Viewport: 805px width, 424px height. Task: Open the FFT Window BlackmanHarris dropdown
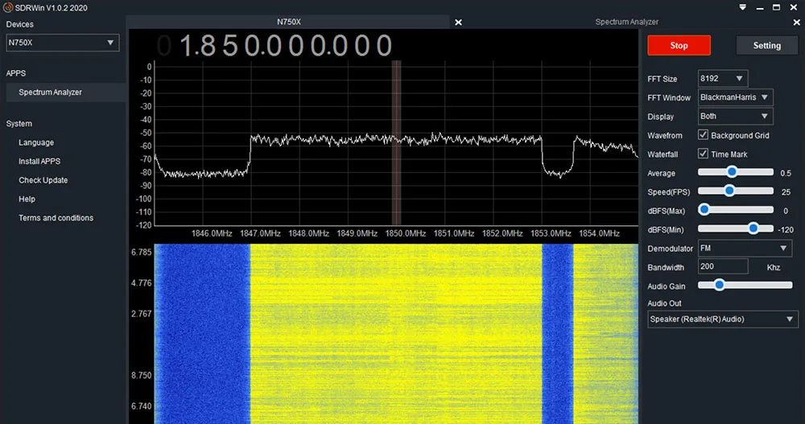[x=734, y=97]
